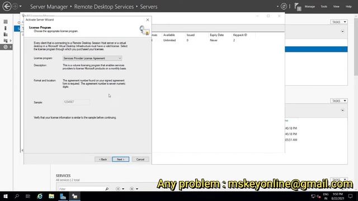Open the Windows Start menu

(6, 196)
